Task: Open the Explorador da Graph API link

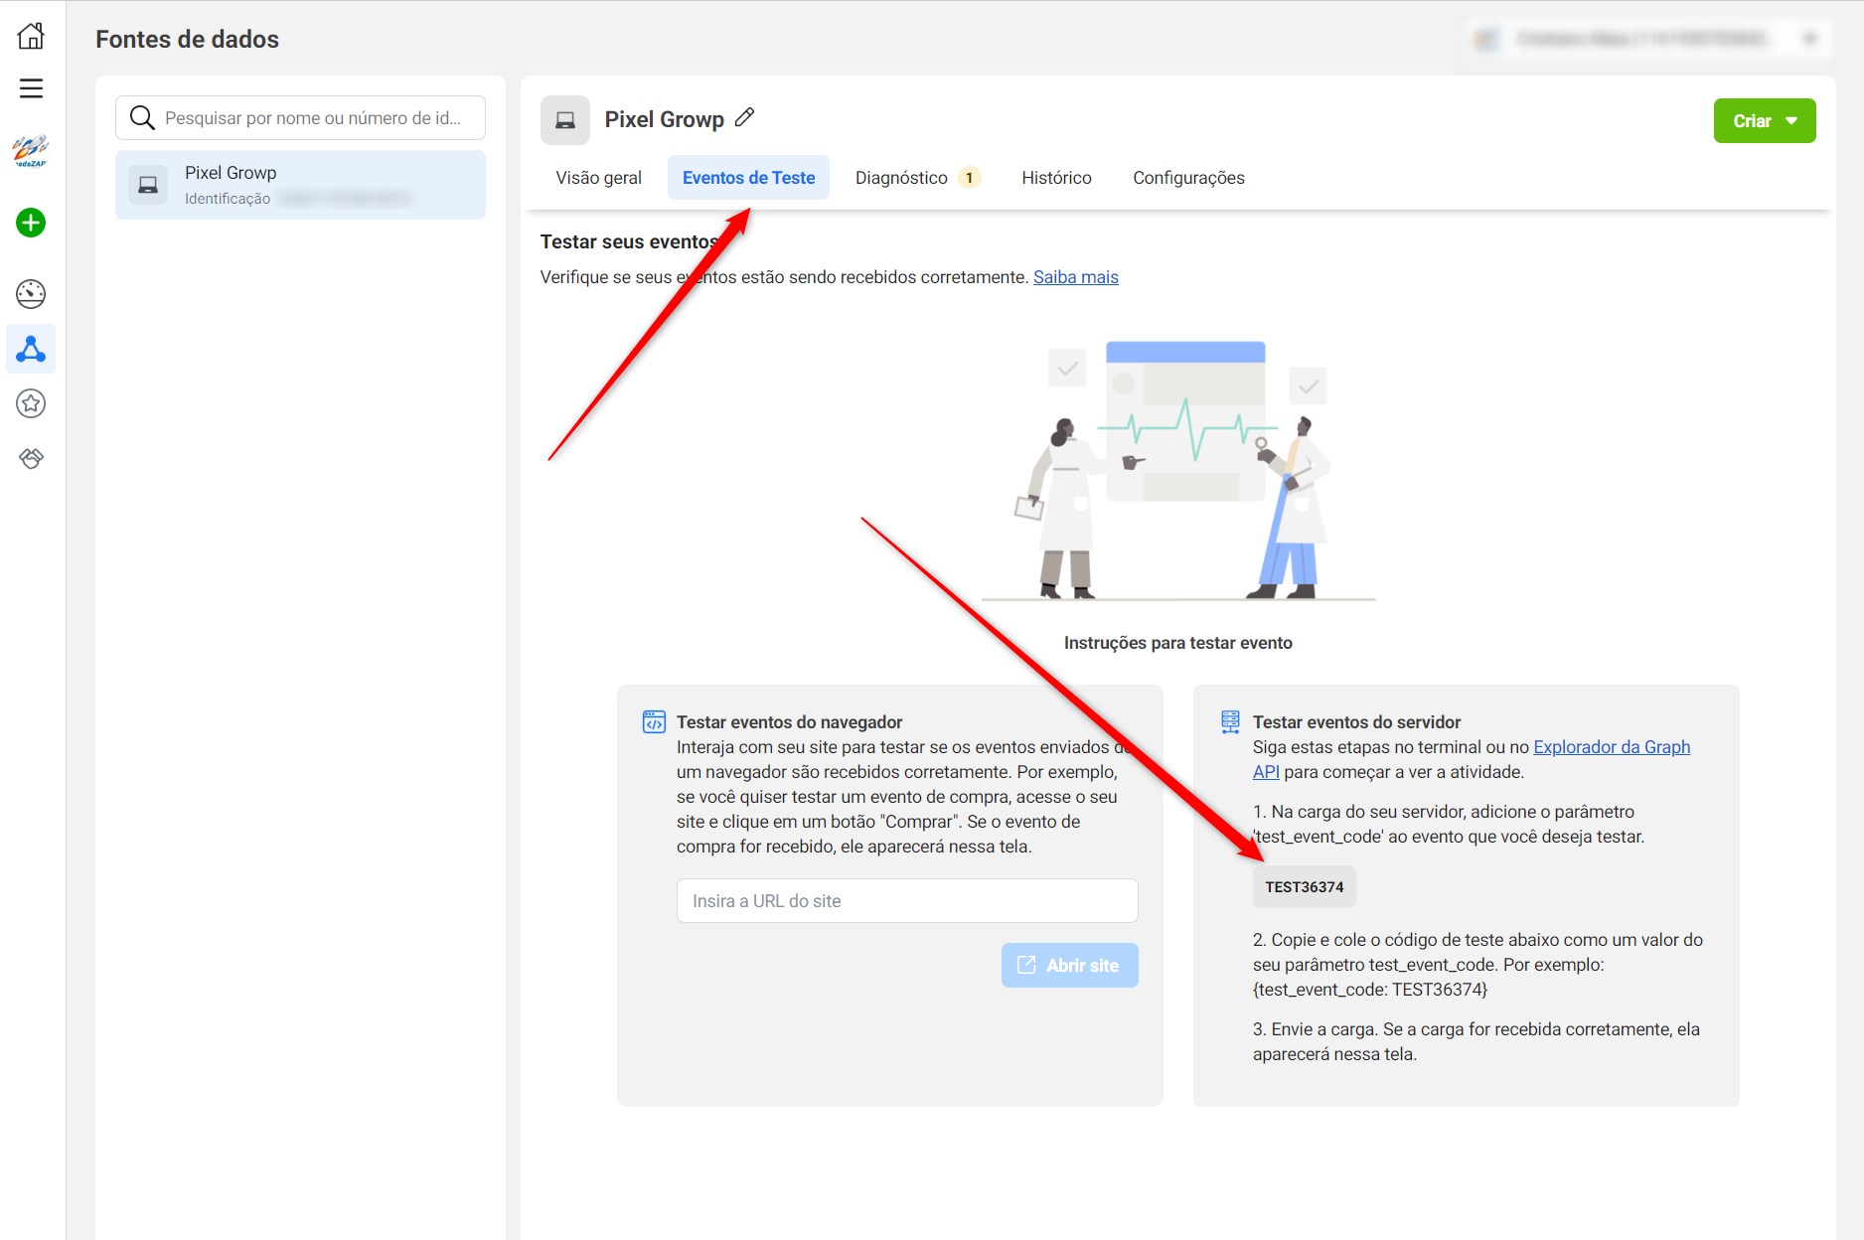Action: tap(1611, 747)
